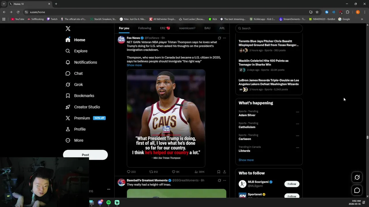
Task: Reload the page in browser
Action: point(18,12)
